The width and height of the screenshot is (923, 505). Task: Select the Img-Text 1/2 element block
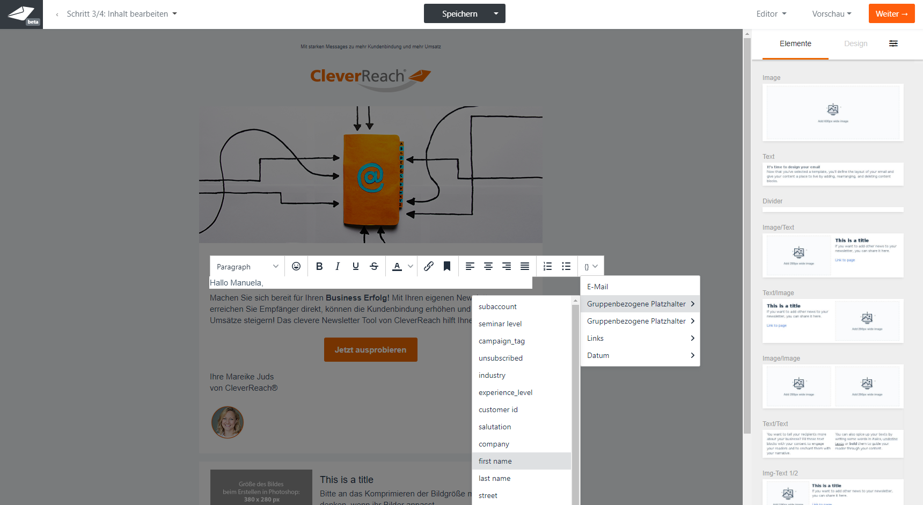[x=833, y=492]
